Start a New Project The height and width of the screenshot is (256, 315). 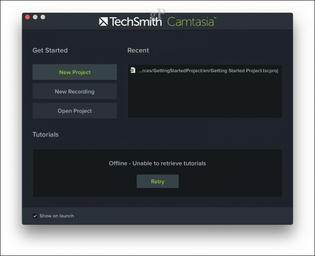coord(75,72)
